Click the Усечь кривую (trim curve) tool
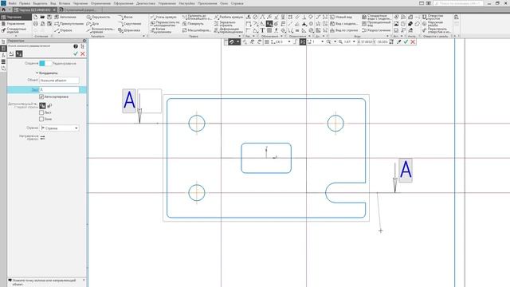Screen dimensions: 510x287 (x=163, y=17)
